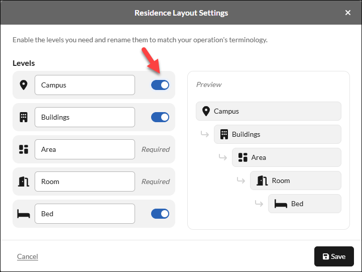
Task: Click the Campus location pin icon in Levels
Action: tap(24, 85)
